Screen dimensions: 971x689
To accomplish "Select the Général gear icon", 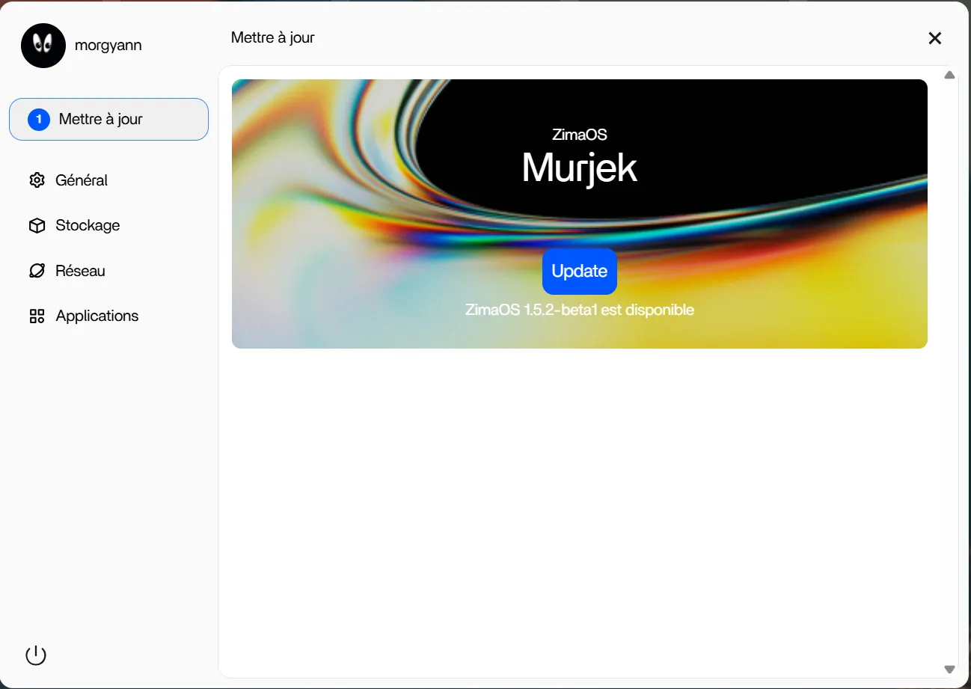I will coord(37,180).
